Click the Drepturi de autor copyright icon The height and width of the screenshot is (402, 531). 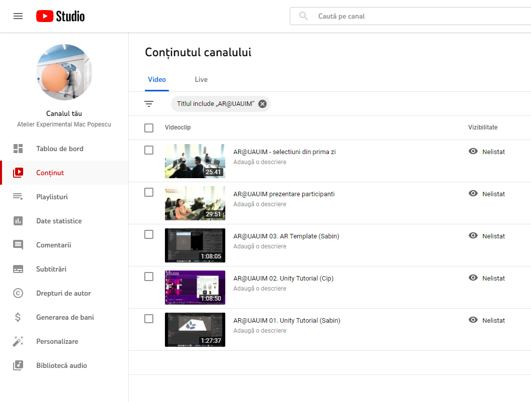(18, 293)
